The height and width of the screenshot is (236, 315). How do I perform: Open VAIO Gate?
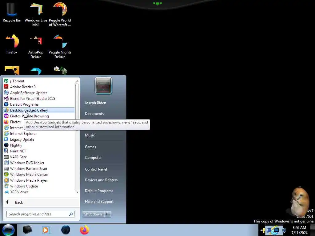(x=39, y=157)
